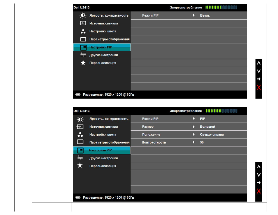Expand Режим PIP arrow in lower OSD
Screen dimensions: 278x215
194,119
